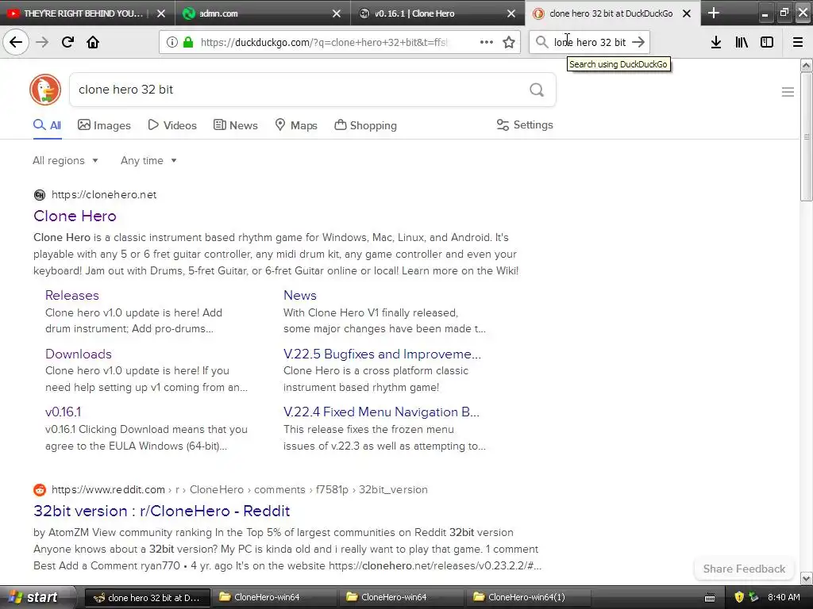Click the browser address bar URL
This screenshot has height=609, width=813.
324,42
